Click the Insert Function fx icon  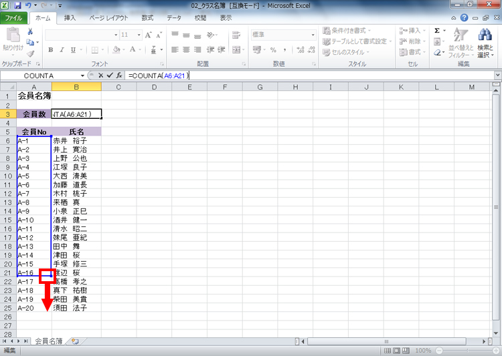tap(119, 75)
